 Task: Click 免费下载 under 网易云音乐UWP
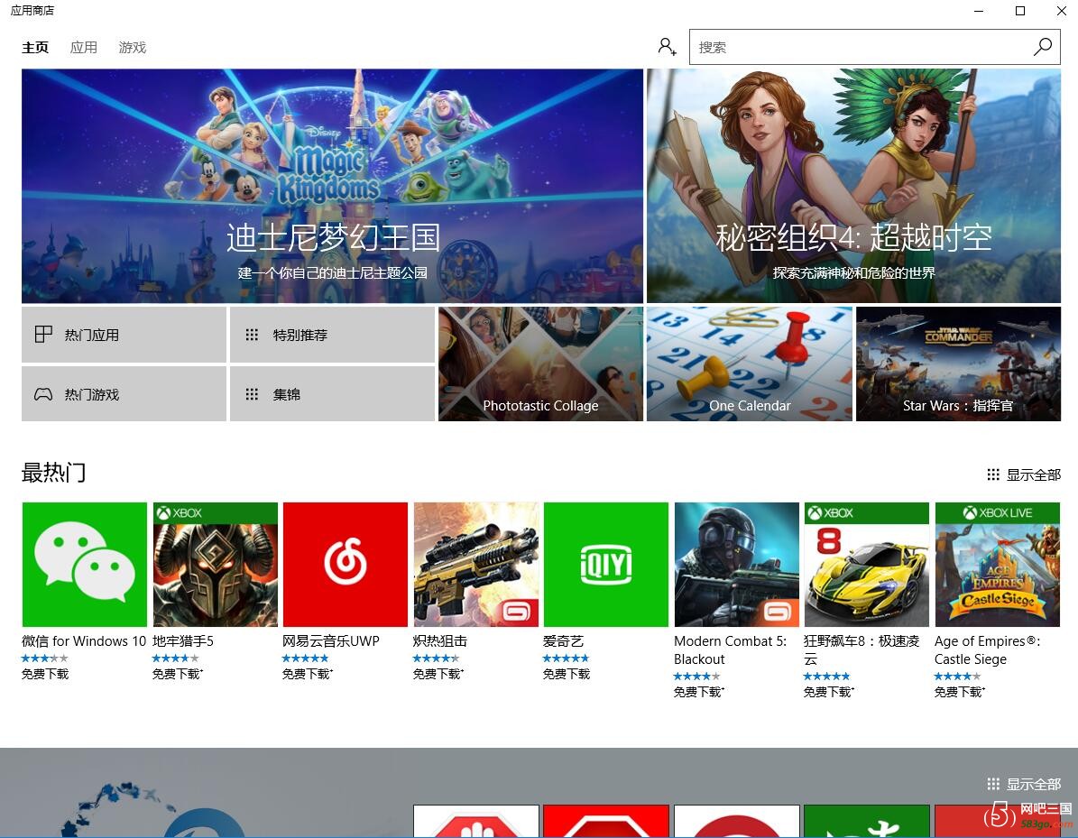tap(308, 675)
